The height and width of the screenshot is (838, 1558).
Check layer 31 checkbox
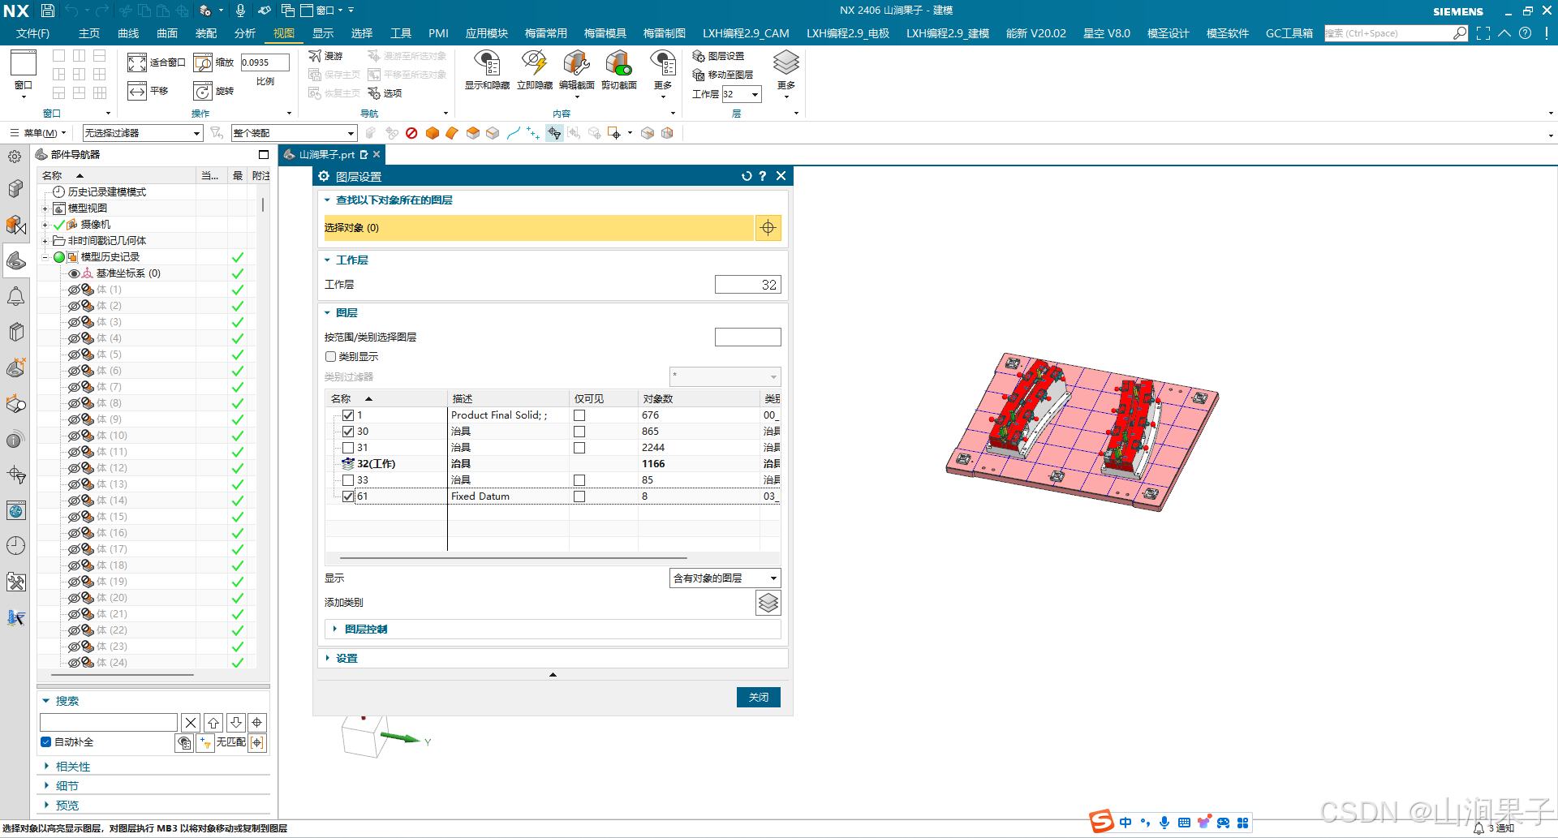(x=348, y=448)
